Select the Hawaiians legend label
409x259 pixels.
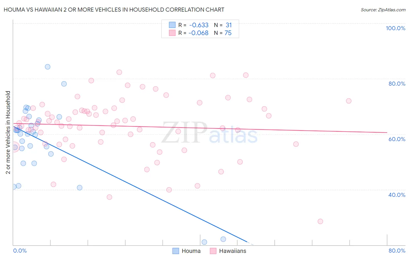coord(232,251)
